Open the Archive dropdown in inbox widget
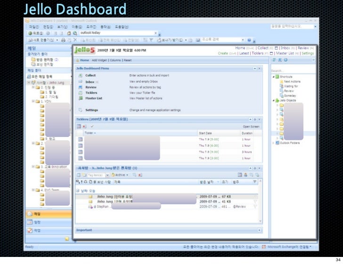The height and width of the screenshot is (264, 343). coord(127,175)
